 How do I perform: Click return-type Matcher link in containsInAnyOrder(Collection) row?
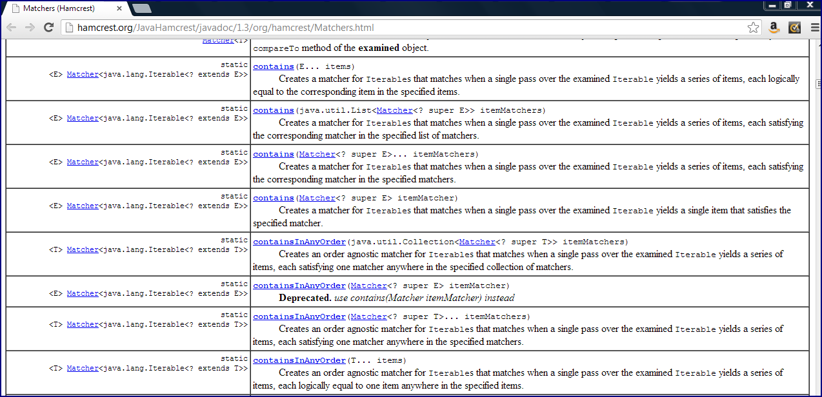[83, 249]
